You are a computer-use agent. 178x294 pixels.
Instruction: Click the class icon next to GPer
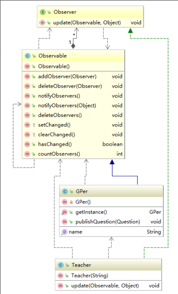point(65,191)
